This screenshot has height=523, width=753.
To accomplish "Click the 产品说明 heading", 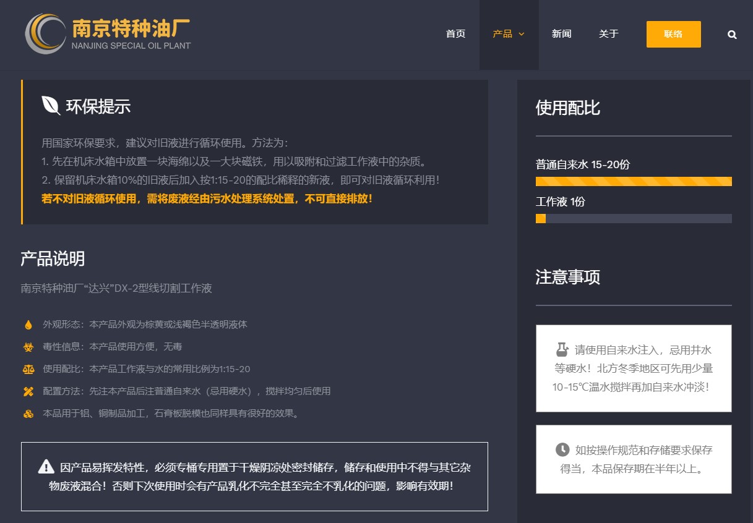I will 53,258.
